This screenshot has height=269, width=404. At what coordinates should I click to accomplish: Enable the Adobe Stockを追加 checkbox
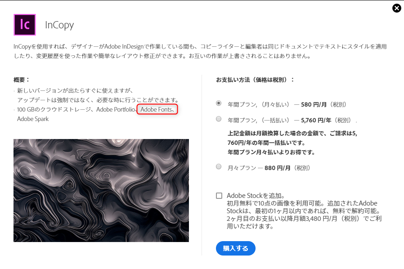click(x=219, y=196)
